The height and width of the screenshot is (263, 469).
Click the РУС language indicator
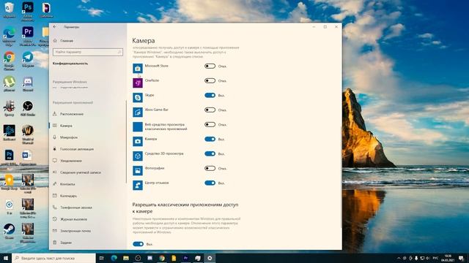pyautogui.click(x=435, y=258)
